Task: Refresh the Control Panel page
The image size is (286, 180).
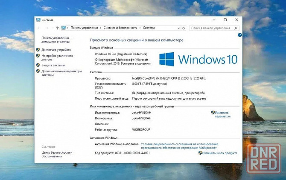Action: point(184,28)
